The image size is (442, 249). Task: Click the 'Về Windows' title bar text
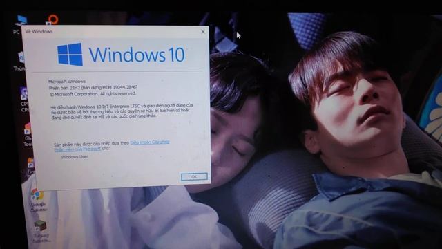(x=39, y=32)
